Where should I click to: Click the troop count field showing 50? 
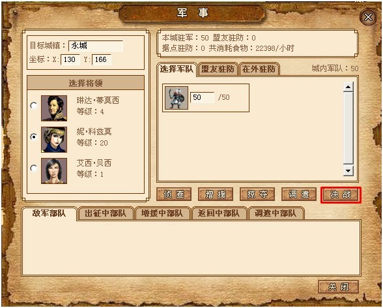(202, 97)
